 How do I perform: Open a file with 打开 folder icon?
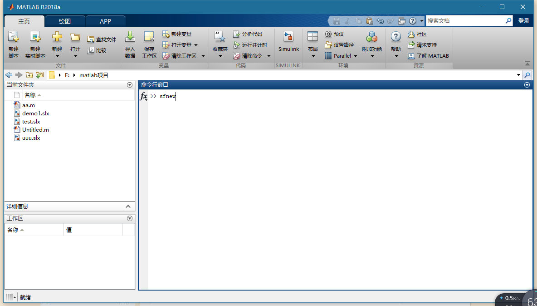click(75, 44)
